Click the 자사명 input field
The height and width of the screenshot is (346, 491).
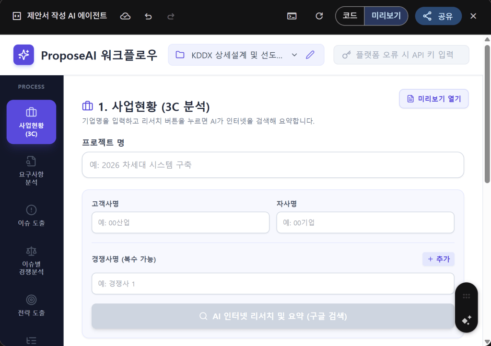tap(365, 222)
